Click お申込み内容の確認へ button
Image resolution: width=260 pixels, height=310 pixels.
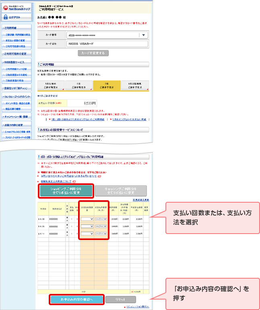click(x=76, y=299)
